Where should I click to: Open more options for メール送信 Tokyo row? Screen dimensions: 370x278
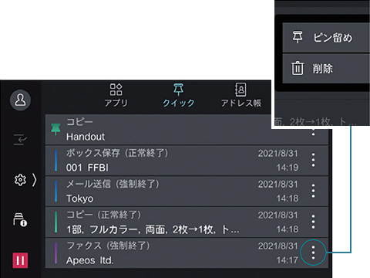tap(313, 191)
